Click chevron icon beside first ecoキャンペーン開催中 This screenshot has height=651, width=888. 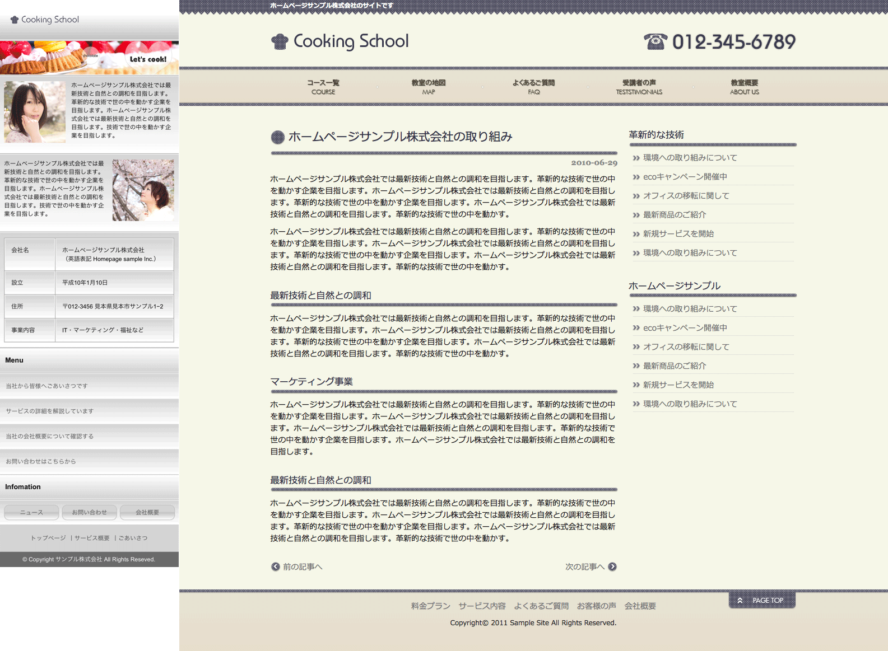tap(636, 177)
